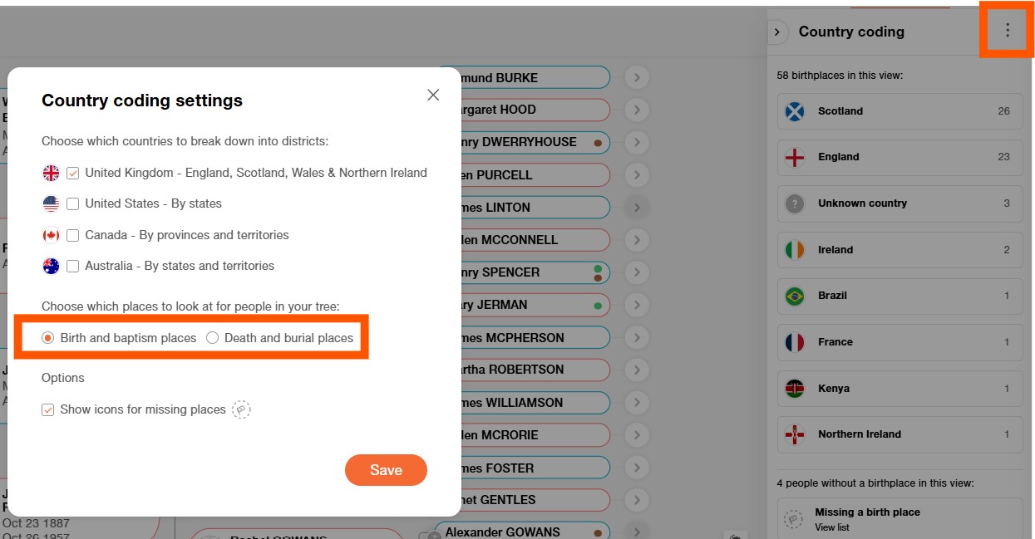Check Canada by provinces and territories
Screen dimensions: 1035x539
(x=73, y=235)
